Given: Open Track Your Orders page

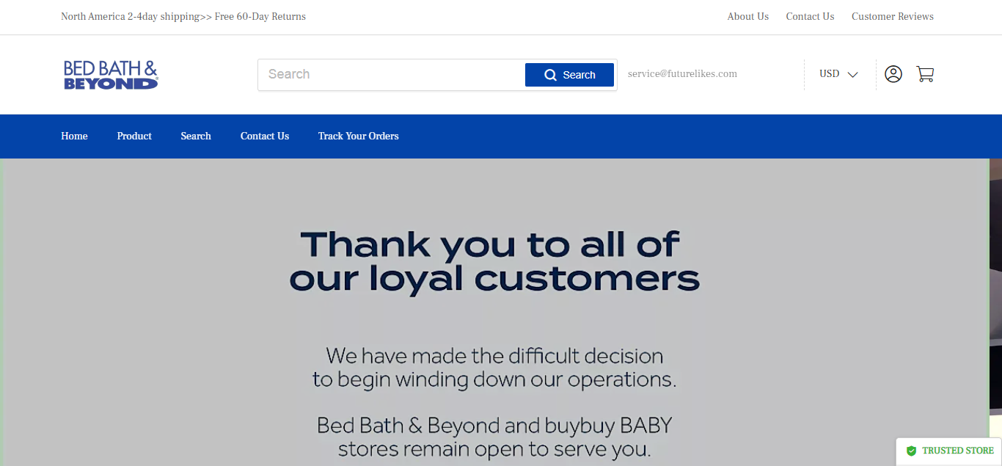Looking at the screenshot, I should tap(358, 136).
